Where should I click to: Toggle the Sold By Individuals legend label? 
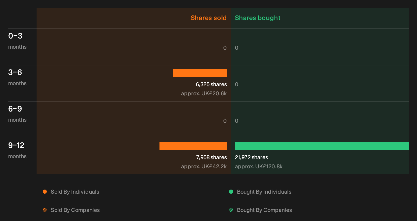point(75,192)
